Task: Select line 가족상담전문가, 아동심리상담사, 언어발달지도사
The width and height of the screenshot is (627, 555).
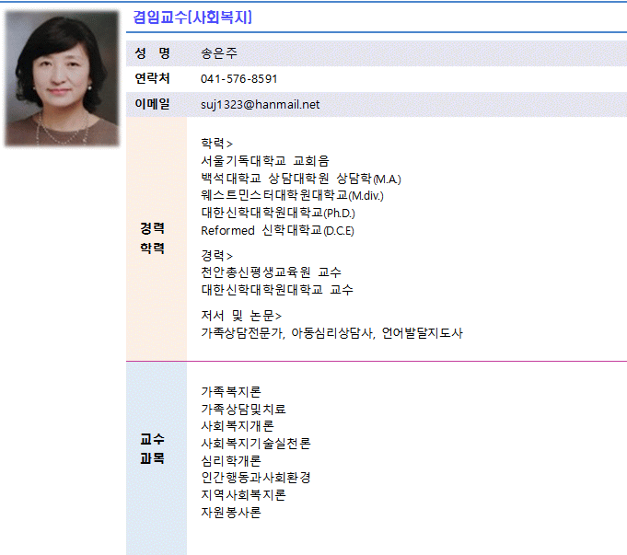Action: pos(331,332)
